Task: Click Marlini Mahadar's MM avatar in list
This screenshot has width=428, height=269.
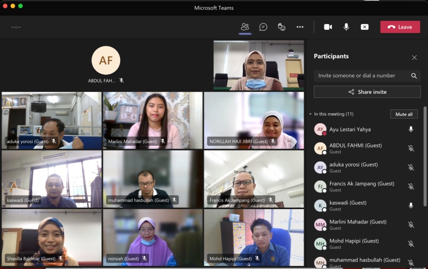Action: [x=320, y=225]
